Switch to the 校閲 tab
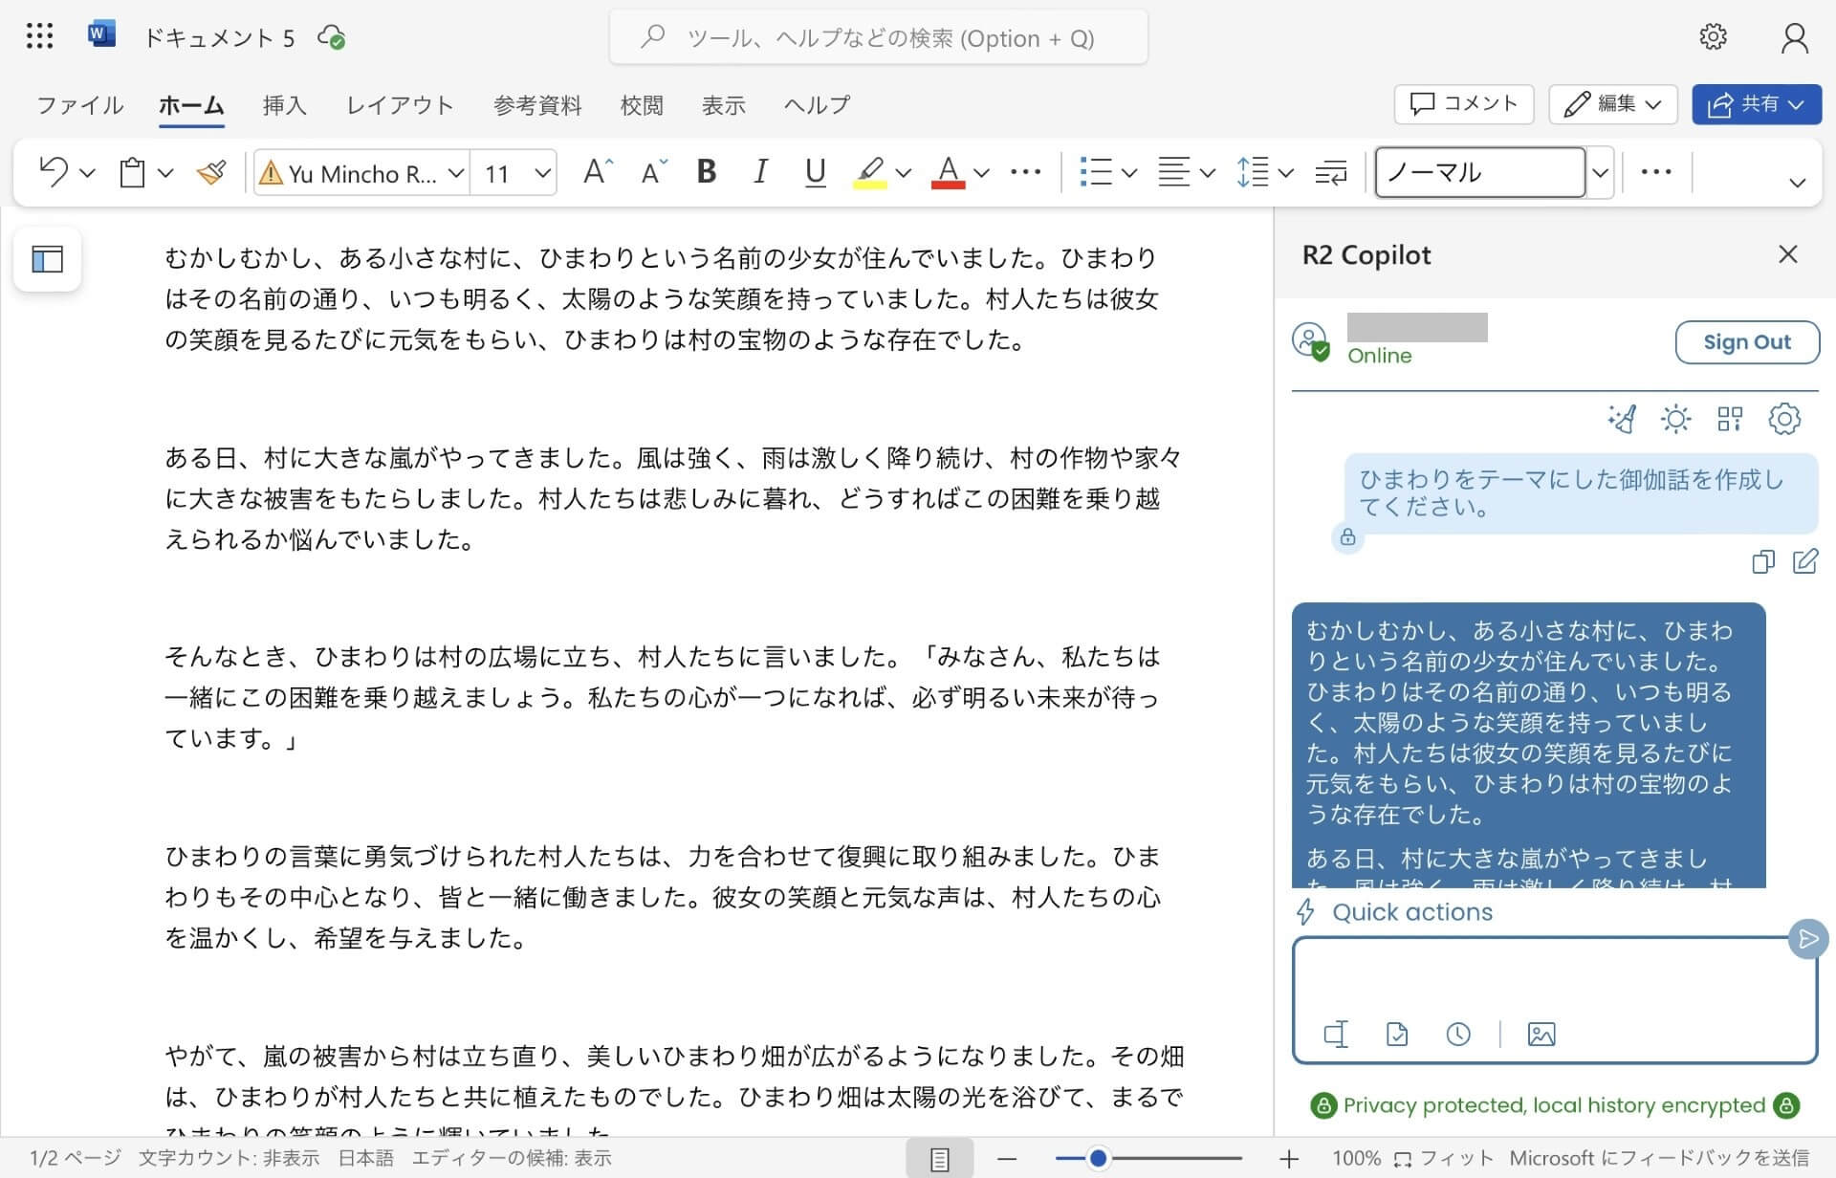The width and height of the screenshot is (1836, 1178). [x=642, y=104]
